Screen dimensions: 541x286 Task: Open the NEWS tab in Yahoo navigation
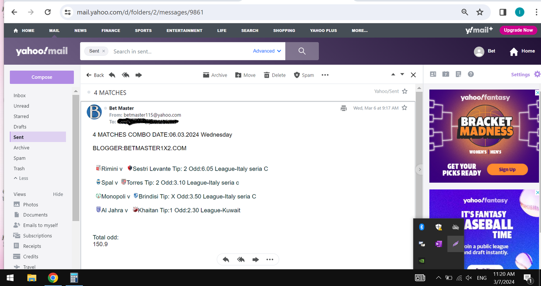80,30
